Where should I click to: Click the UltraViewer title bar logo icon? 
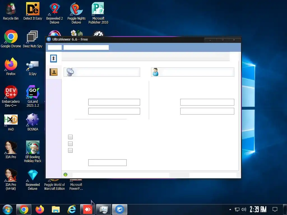tap(49, 39)
